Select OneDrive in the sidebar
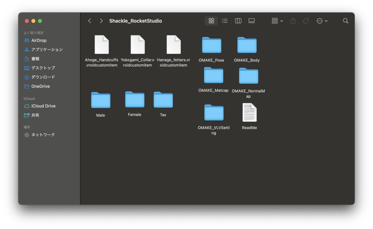Viewport: 373px width, 229px height. tap(37, 86)
